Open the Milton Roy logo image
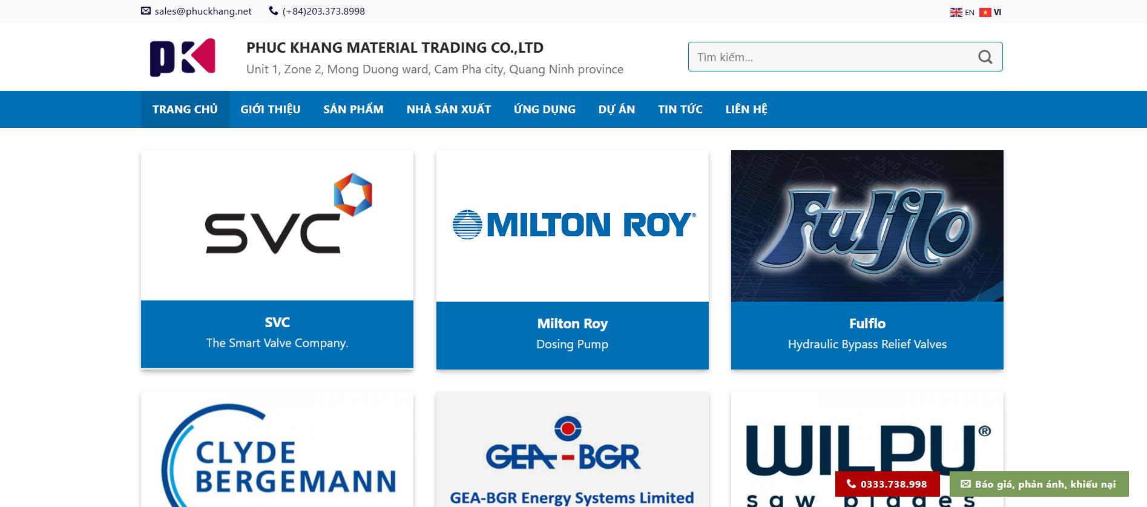 point(573,226)
